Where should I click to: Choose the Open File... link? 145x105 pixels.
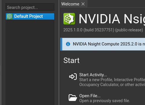pyautogui.click(x=90, y=96)
